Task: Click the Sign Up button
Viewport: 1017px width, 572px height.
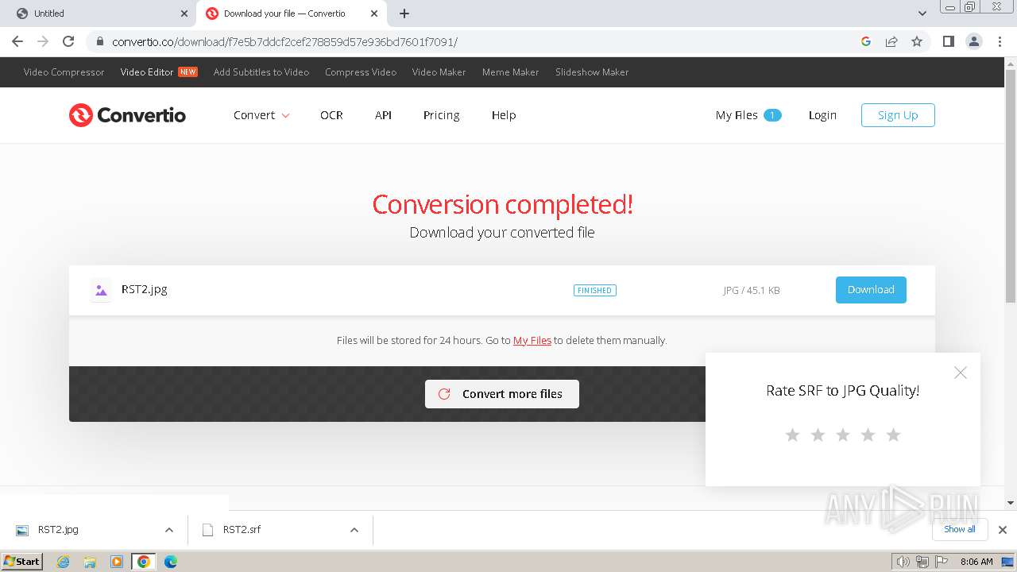Action: 898,115
